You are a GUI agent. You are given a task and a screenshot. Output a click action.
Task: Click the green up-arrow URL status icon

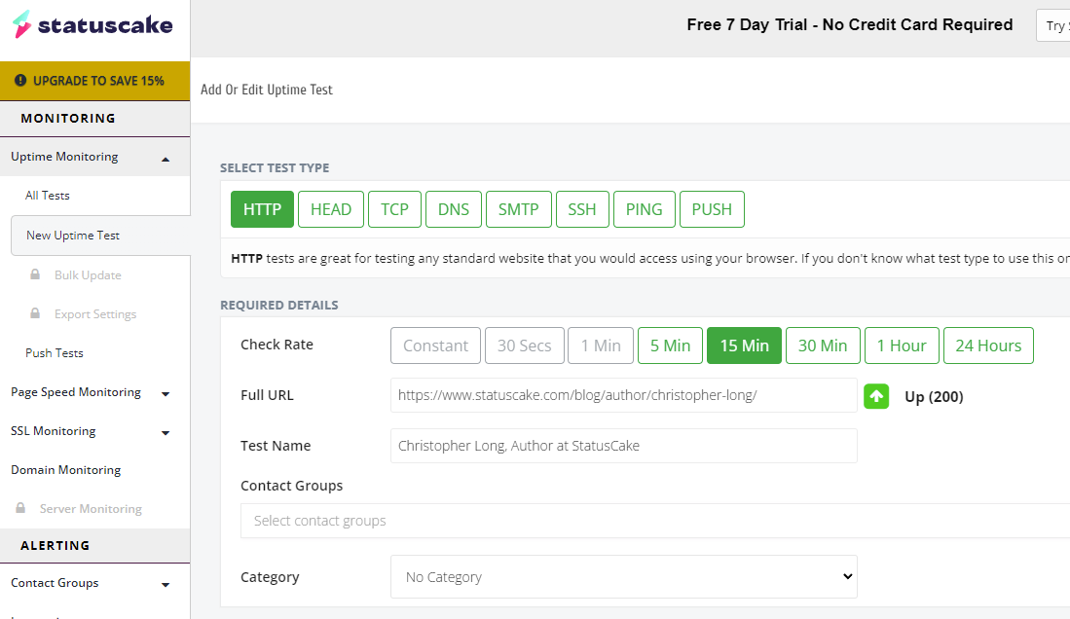[876, 396]
